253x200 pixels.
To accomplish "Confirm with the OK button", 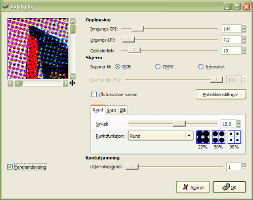I will point(229,187).
